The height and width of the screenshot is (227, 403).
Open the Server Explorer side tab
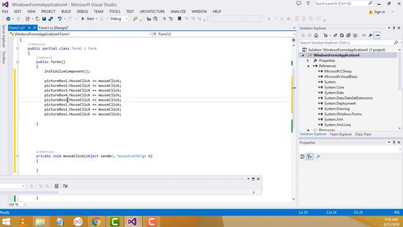(x=3, y=36)
